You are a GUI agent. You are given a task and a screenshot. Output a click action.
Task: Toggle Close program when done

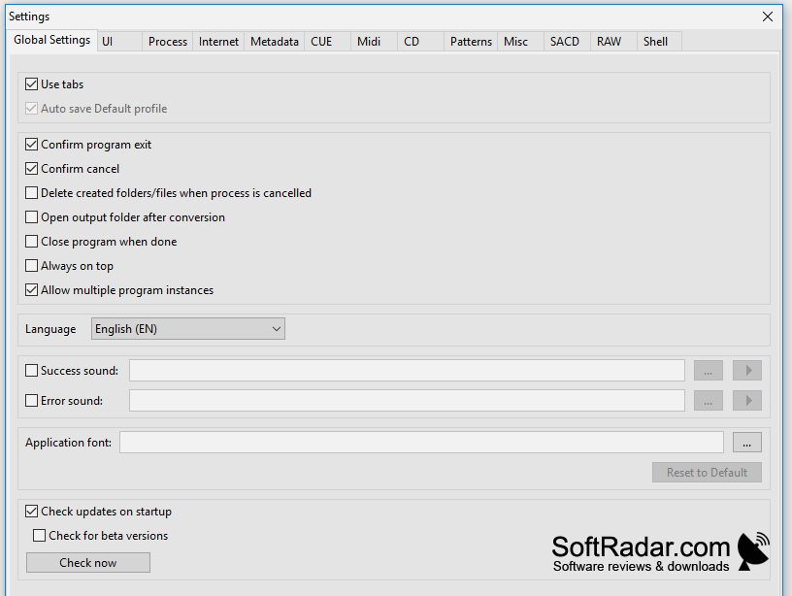click(31, 242)
